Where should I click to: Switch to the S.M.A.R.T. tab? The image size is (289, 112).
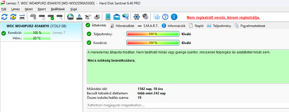click(148, 26)
